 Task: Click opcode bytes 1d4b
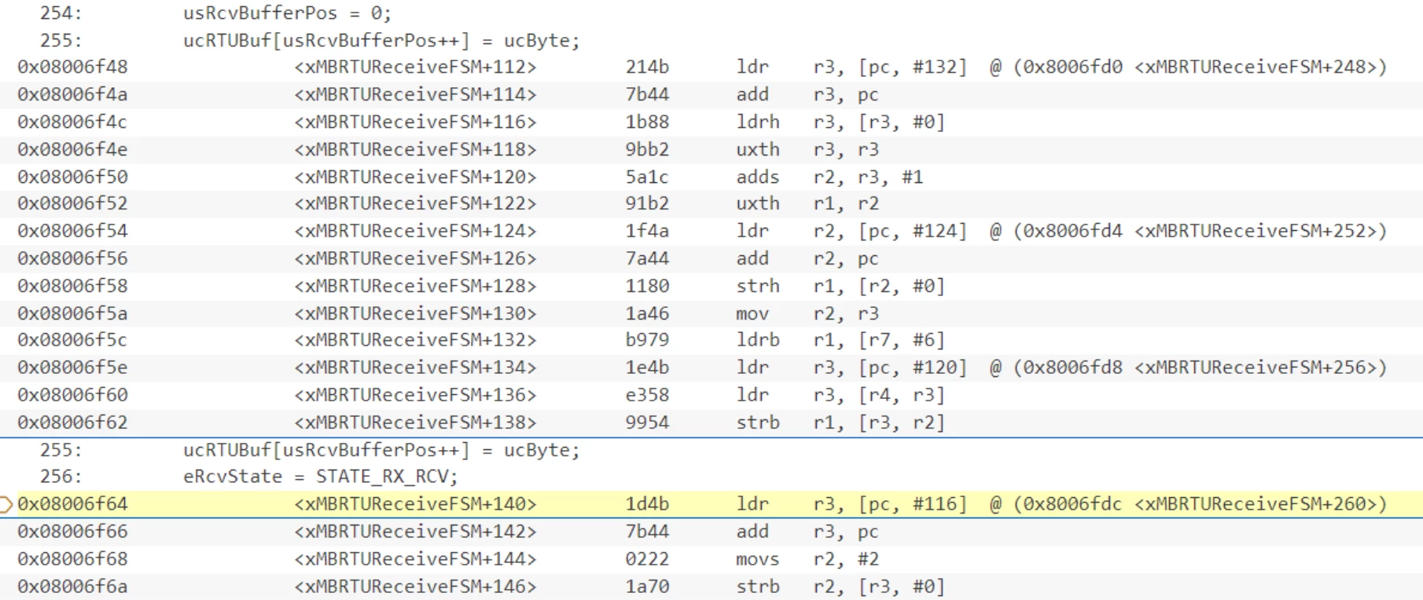(647, 504)
